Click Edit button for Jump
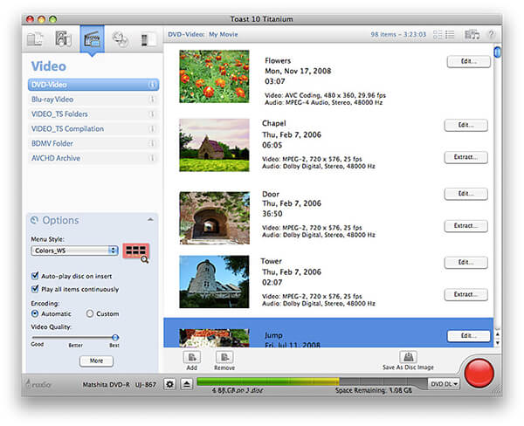Image resolution: width=524 pixels, height=426 pixels. pos(468,336)
